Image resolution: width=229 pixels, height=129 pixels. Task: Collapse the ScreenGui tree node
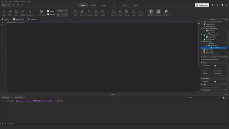(x=204, y=43)
